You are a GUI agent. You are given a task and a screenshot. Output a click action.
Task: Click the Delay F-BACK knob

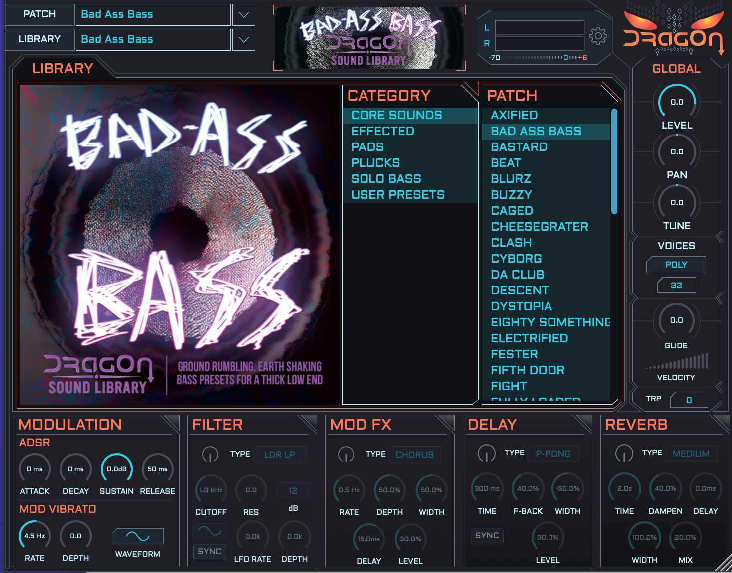click(528, 489)
